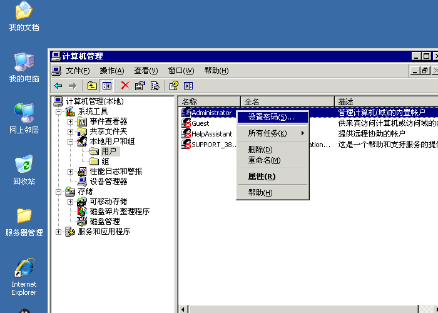Click the Forward arrow toolbar icon
The image size is (438, 313).
pyautogui.click(x=73, y=86)
